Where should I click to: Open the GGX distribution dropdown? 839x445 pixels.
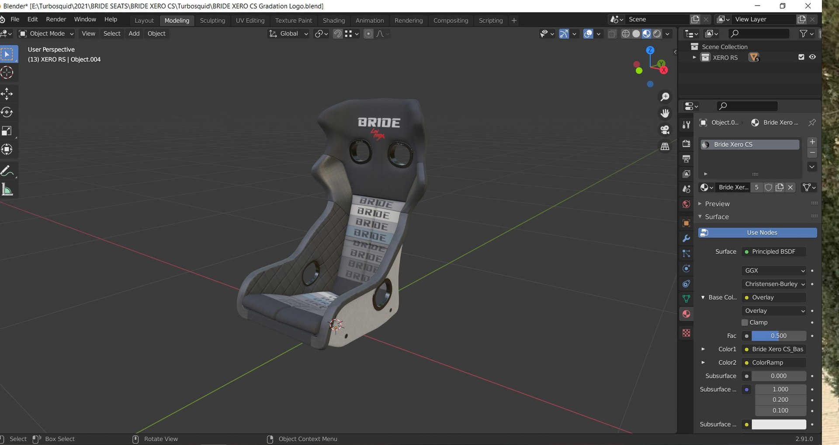[x=774, y=270]
